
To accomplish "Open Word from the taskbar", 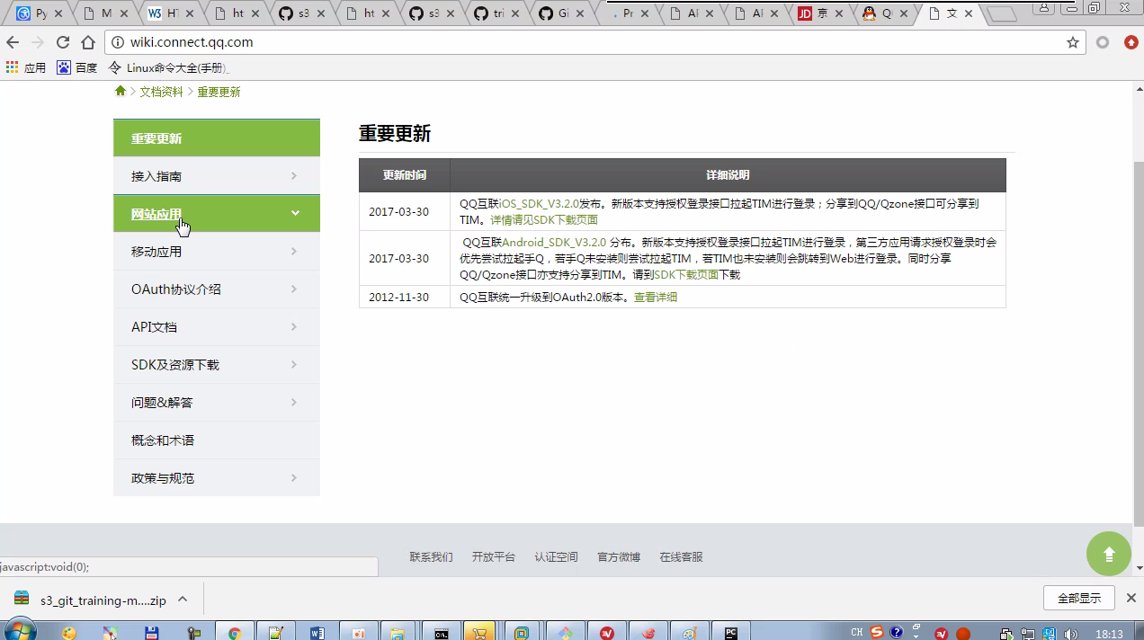I will (x=317, y=631).
